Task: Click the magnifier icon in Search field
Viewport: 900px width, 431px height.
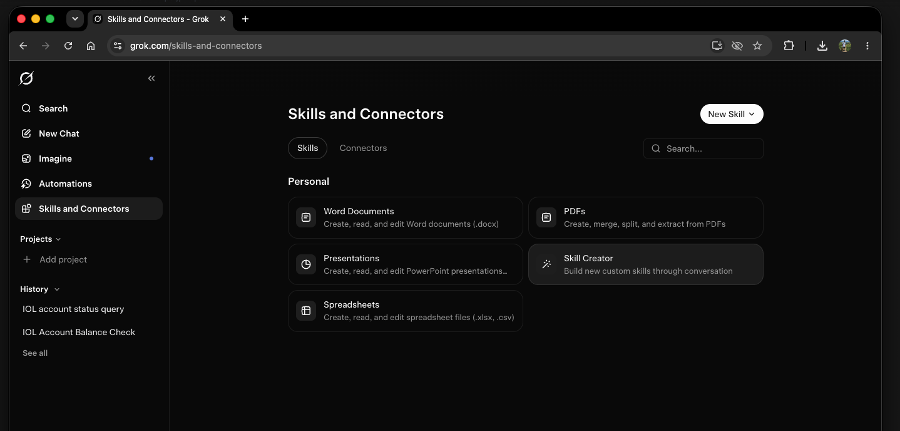Action: (656, 148)
